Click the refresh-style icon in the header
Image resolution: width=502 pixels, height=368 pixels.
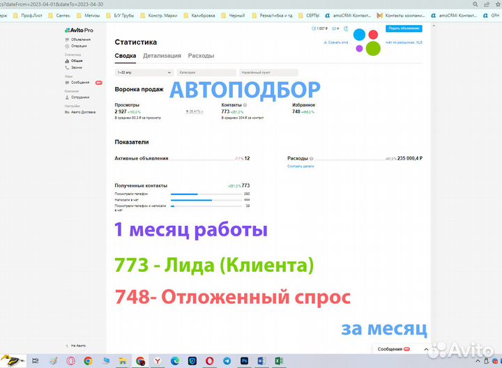click(x=346, y=29)
